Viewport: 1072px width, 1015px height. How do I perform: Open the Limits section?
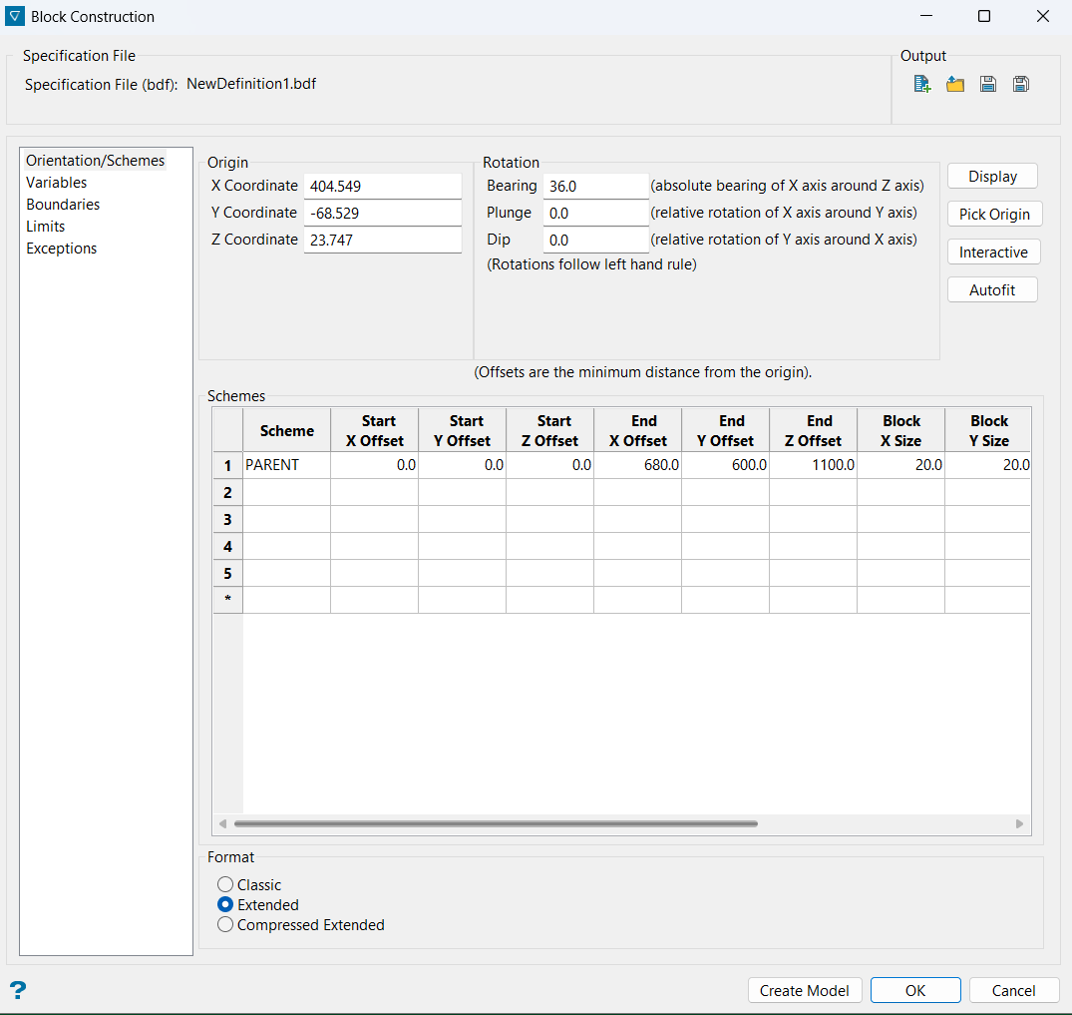pos(45,226)
